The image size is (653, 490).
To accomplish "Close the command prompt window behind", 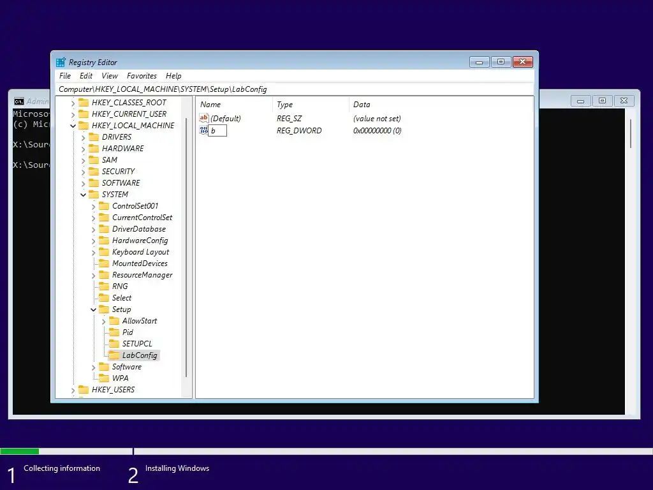I will 624,101.
